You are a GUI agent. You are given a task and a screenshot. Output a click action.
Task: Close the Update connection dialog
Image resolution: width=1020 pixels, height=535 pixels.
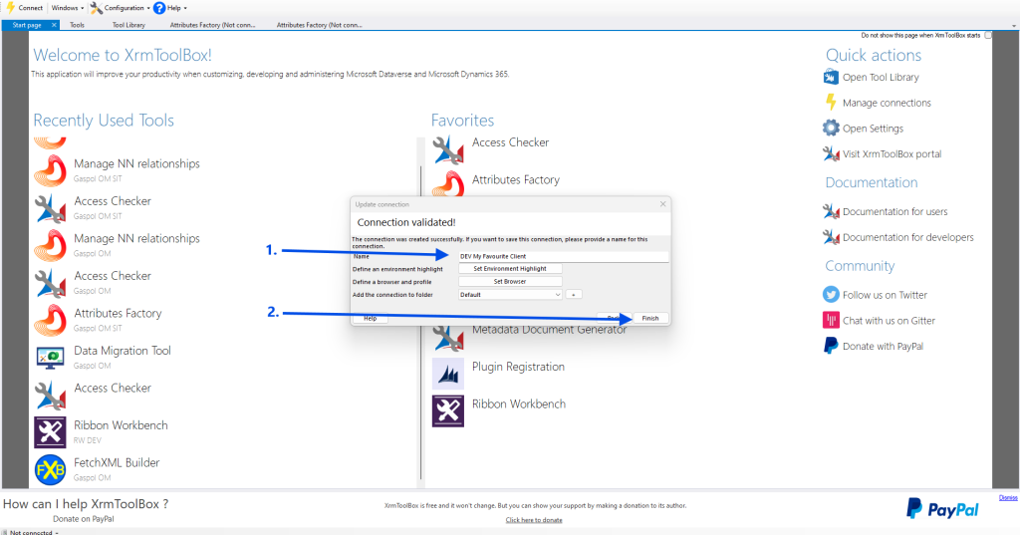pyautogui.click(x=662, y=204)
